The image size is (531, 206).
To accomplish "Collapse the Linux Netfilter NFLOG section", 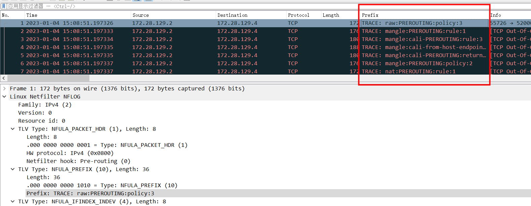I will (x=4, y=96).
